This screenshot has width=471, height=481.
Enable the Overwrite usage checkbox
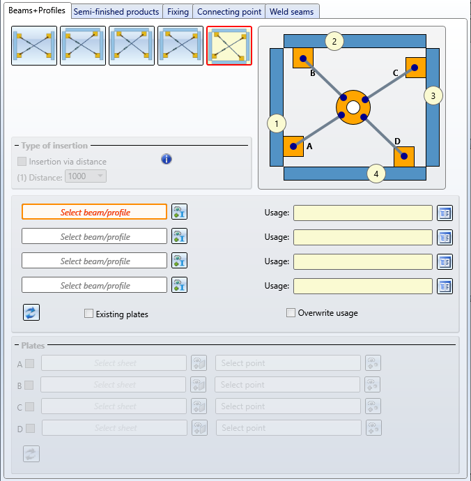(x=291, y=312)
